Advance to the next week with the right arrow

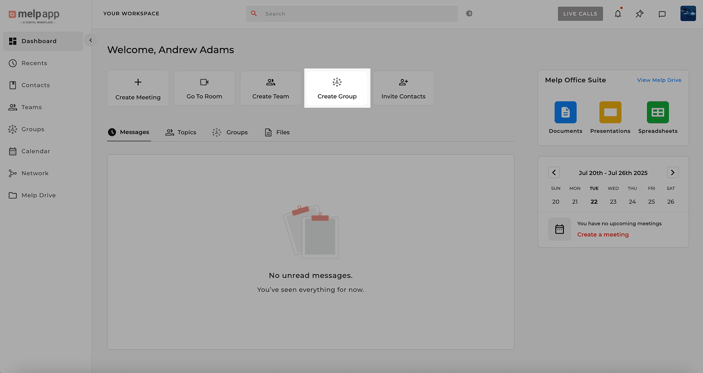coord(672,172)
